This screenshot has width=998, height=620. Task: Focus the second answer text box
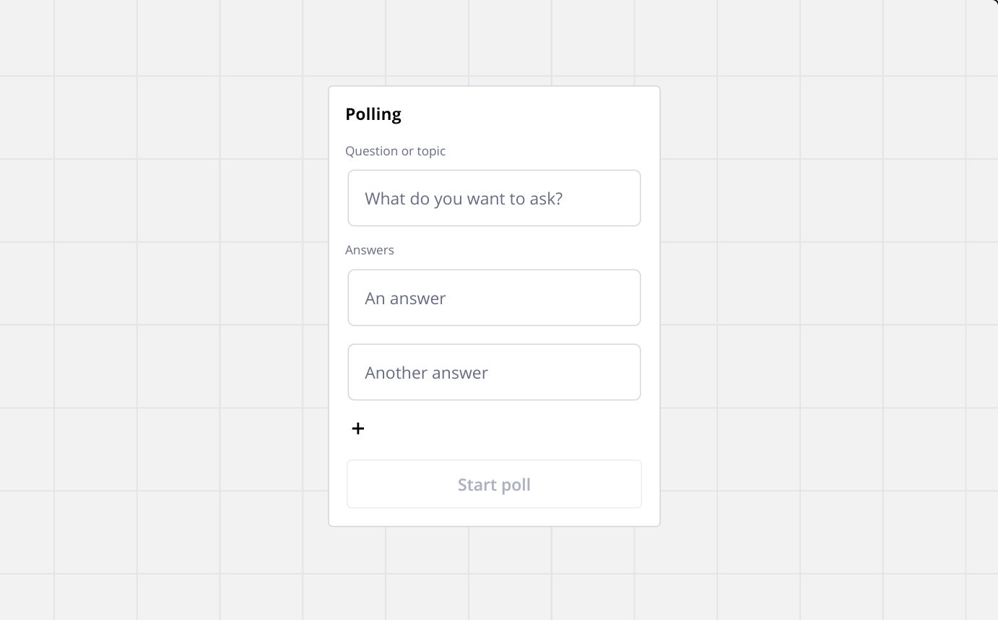494,372
